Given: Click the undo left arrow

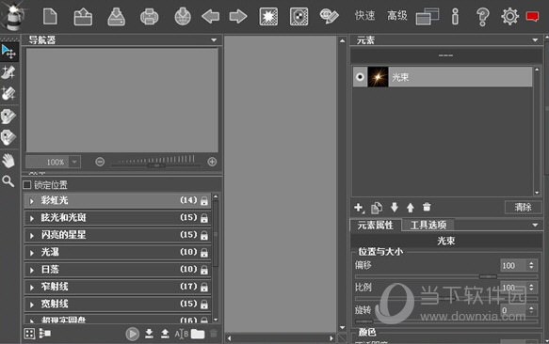Looking at the screenshot, I should click(210, 16).
